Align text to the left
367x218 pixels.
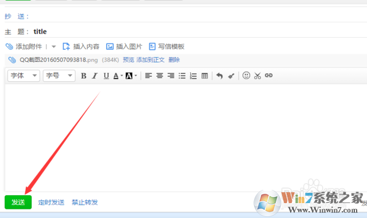click(149, 76)
